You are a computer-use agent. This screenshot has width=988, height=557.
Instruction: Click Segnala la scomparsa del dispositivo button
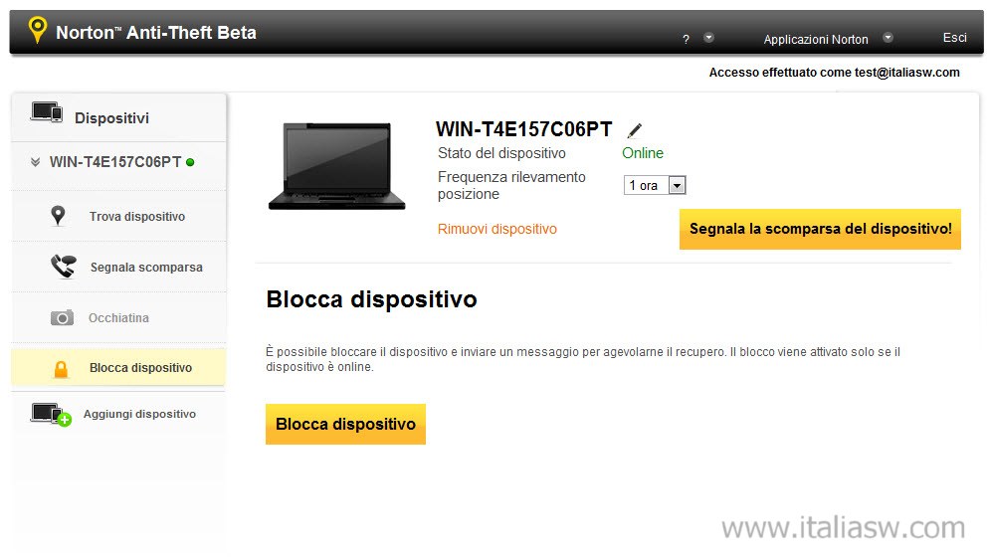[x=820, y=229]
